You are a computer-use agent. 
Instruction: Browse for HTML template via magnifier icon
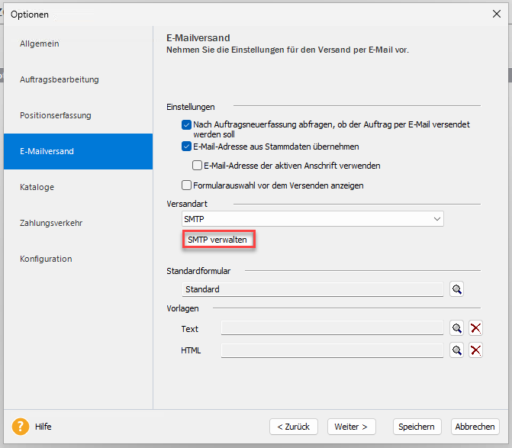(x=456, y=350)
